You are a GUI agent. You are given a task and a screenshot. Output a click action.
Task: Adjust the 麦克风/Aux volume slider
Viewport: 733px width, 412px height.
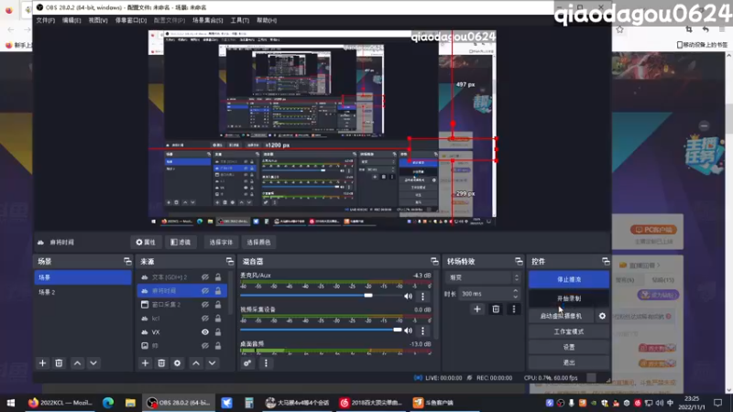click(320, 295)
